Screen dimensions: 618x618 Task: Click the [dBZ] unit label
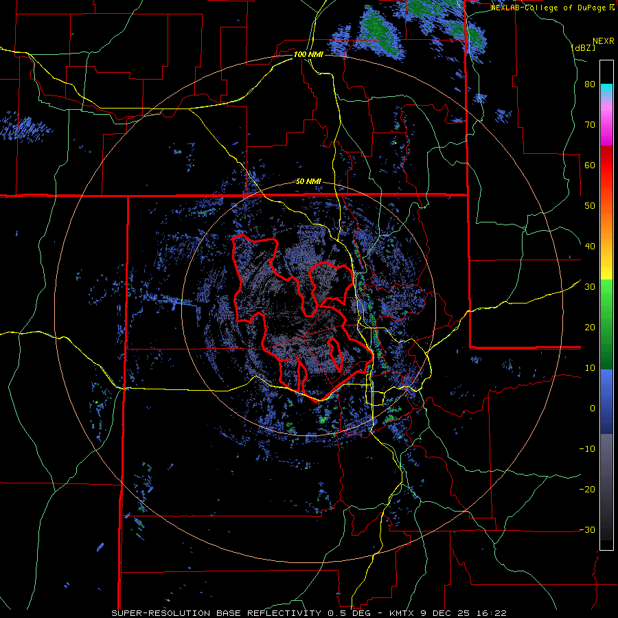[x=583, y=47]
